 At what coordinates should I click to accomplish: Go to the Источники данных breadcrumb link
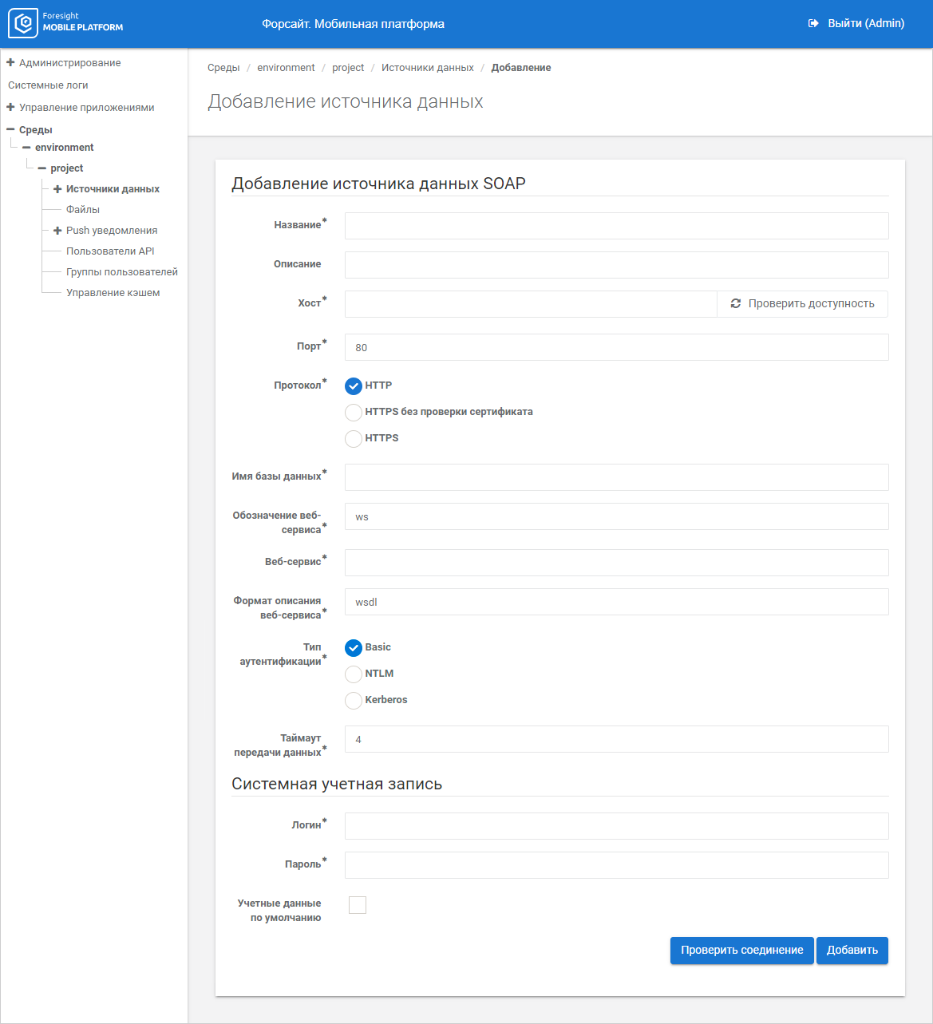427,68
